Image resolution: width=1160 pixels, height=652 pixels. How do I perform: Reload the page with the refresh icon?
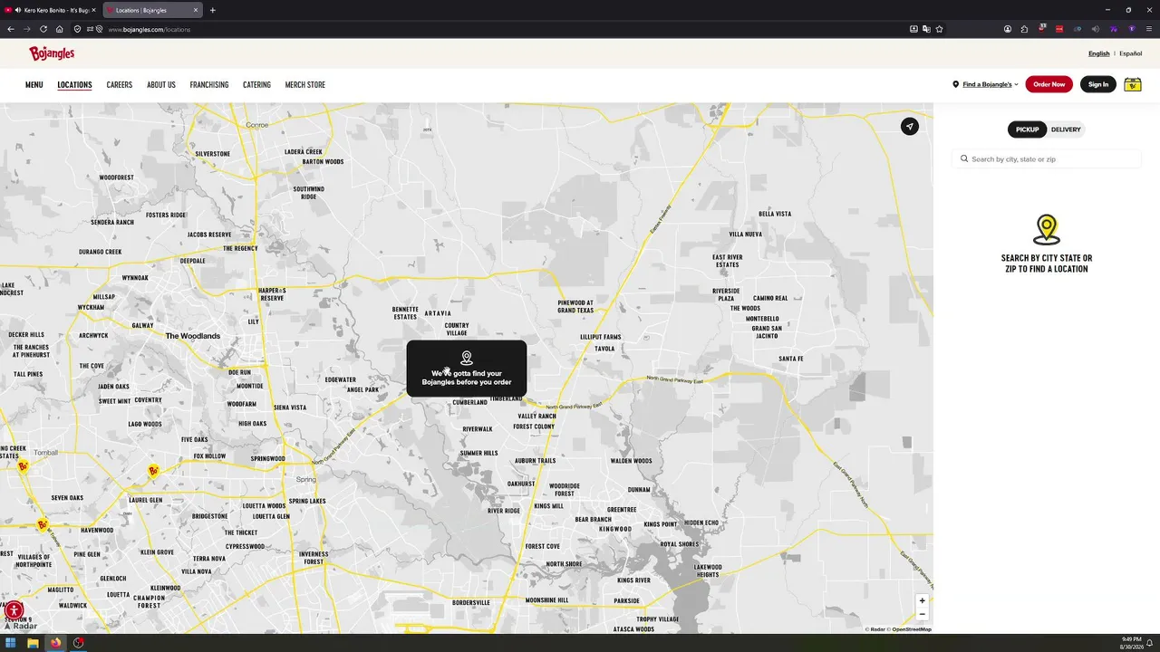pyautogui.click(x=43, y=29)
